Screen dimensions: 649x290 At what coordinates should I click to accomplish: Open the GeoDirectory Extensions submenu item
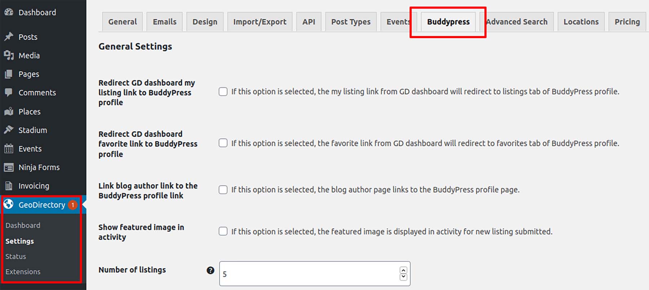coord(23,272)
